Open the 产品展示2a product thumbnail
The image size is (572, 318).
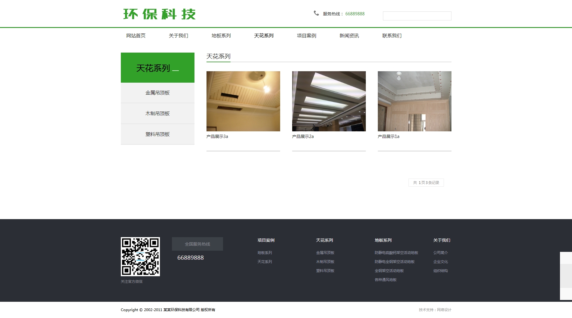pyautogui.click(x=329, y=101)
